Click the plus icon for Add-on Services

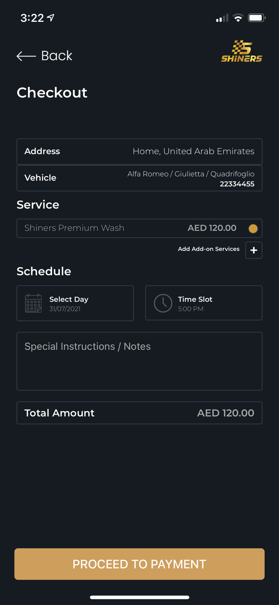[x=254, y=250]
